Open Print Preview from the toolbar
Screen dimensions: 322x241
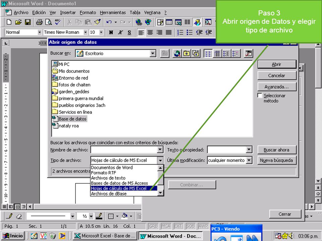pyautogui.click(x=48, y=22)
